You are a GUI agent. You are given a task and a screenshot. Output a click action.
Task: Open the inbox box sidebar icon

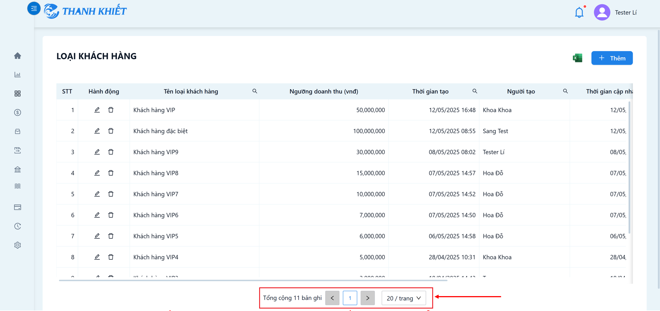(x=18, y=132)
